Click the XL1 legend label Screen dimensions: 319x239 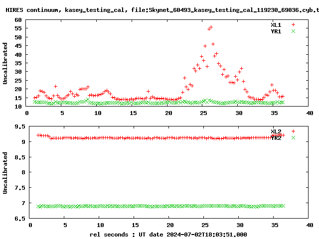click(276, 25)
